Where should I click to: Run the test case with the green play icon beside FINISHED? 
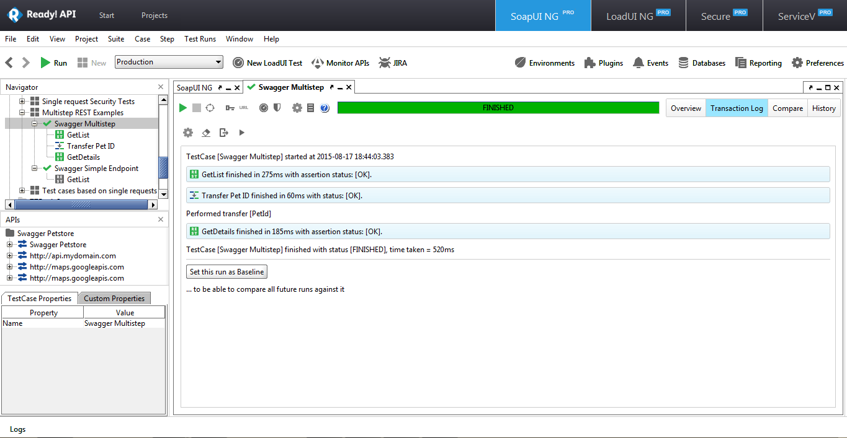pyautogui.click(x=183, y=108)
